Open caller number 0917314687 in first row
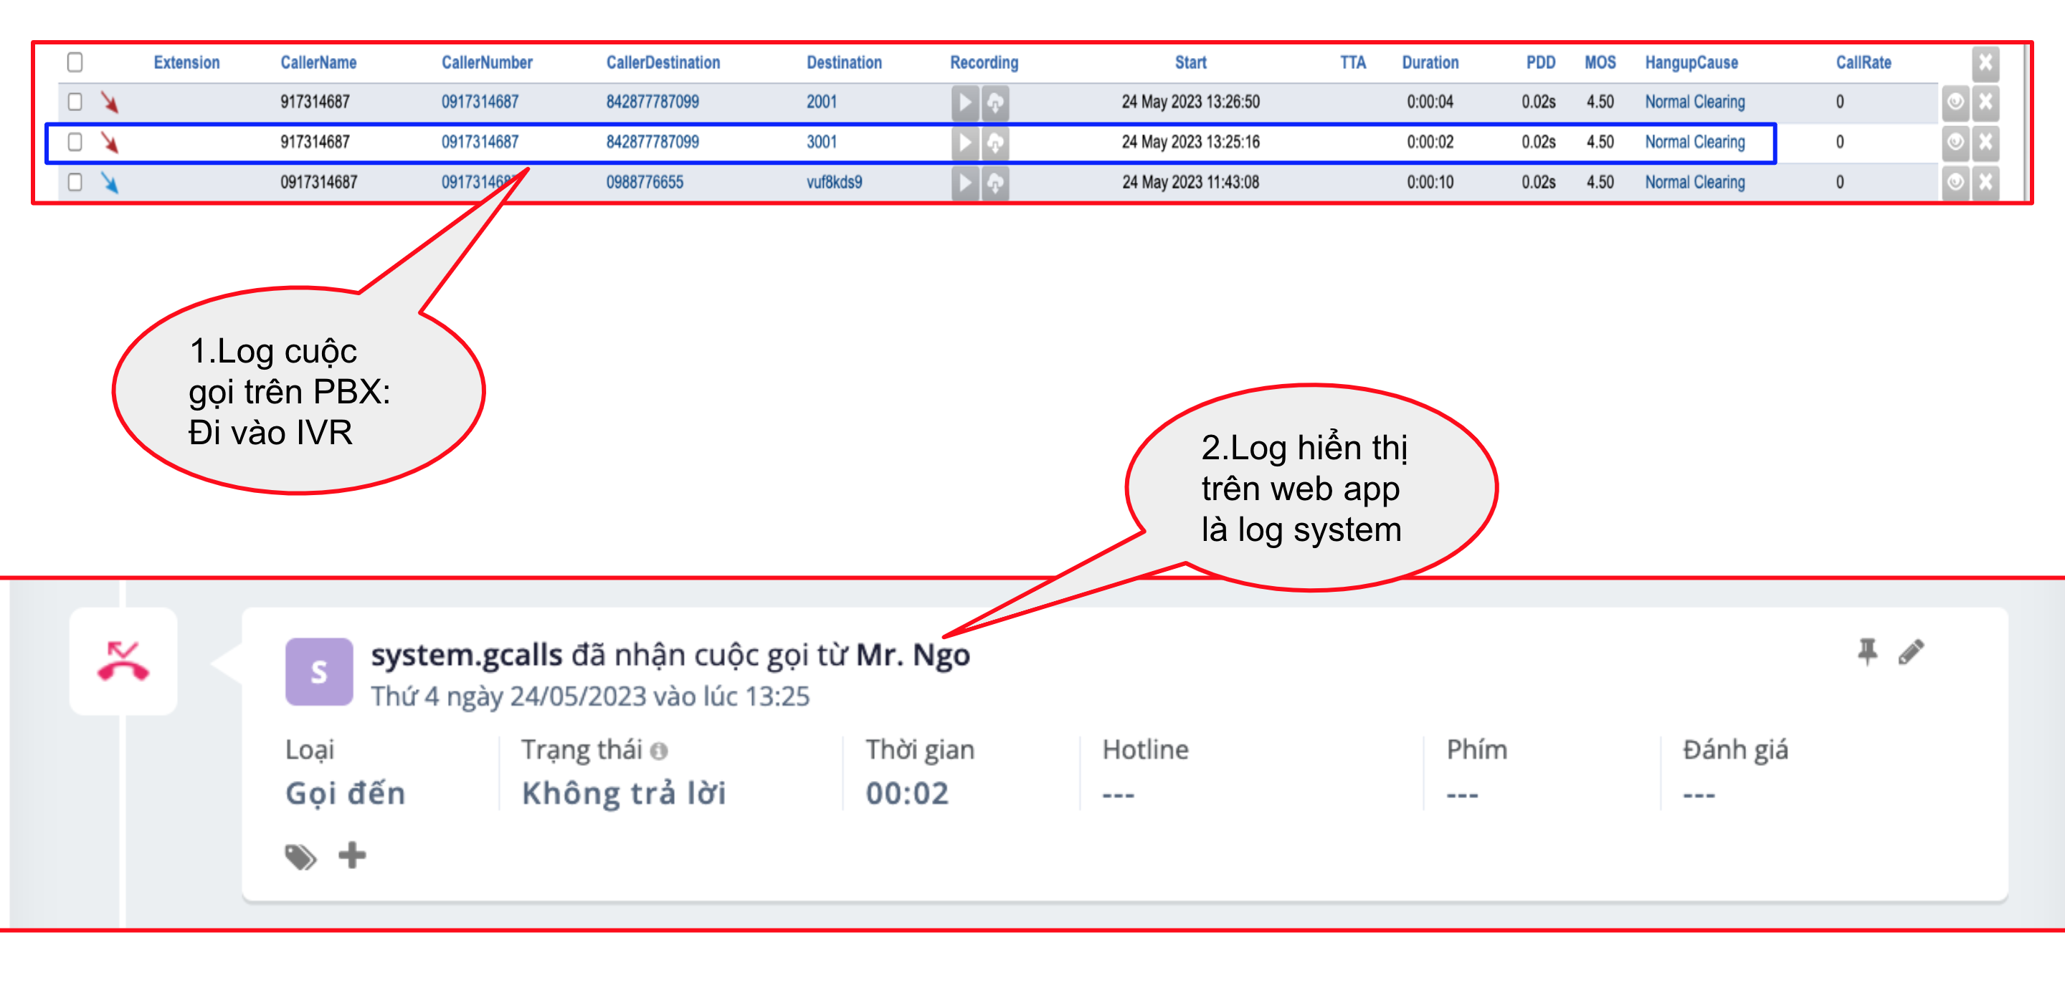Image resolution: width=2065 pixels, height=983 pixels. click(x=480, y=102)
